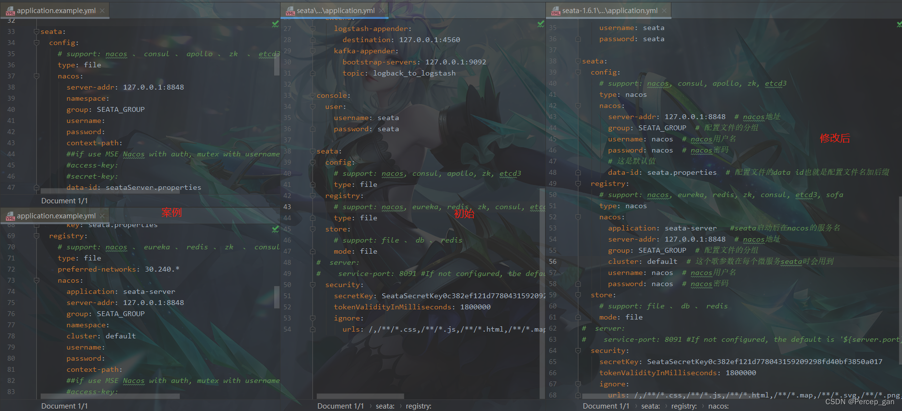Click seata: breadcrumb in seata-1.6.1 editor

pos(651,406)
